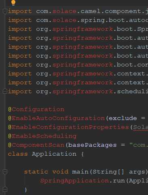Click the import ending with boot.Spr
Viewport: 148px width, 195px height.
78,29
